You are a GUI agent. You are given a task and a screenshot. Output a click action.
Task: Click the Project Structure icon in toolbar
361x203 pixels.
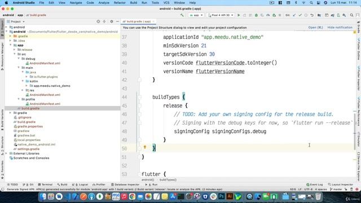(x=319, y=15)
